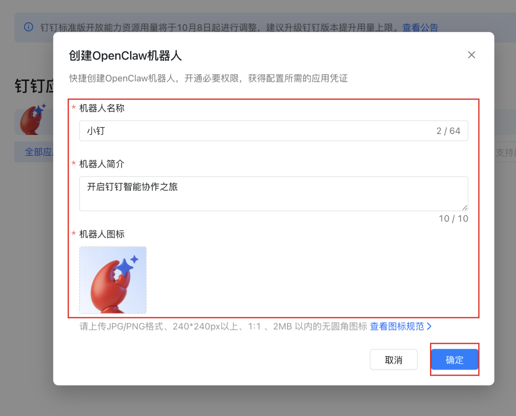Close the 创建OpenClaw机器人 dialog
Viewport: 516px width, 416px height.
pyautogui.click(x=471, y=55)
